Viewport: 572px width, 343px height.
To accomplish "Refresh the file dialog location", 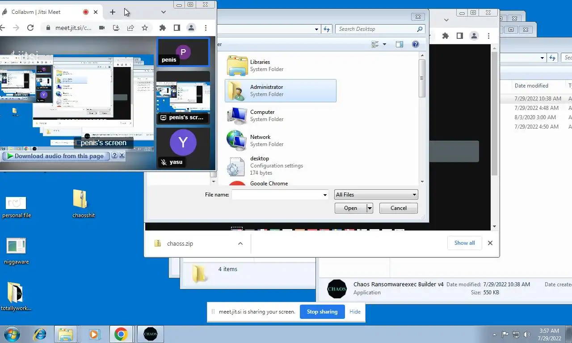I will coord(327,29).
